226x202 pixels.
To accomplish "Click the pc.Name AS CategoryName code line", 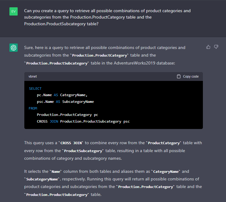I will coord(62,95).
